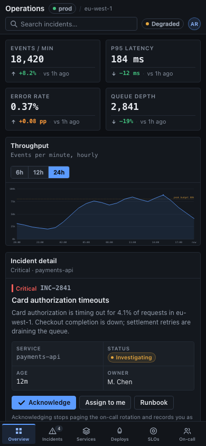Click the Overview grid icon
Viewport: 206px width, 446px height.
pyautogui.click(x=18, y=431)
